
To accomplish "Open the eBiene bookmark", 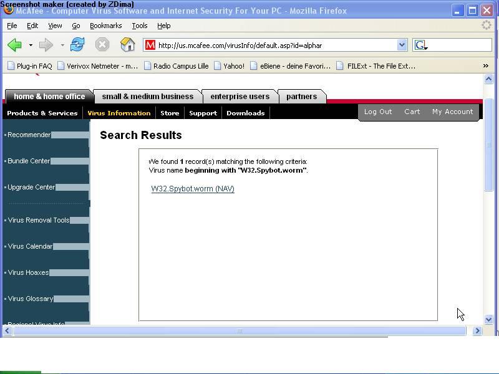I will [291, 66].
